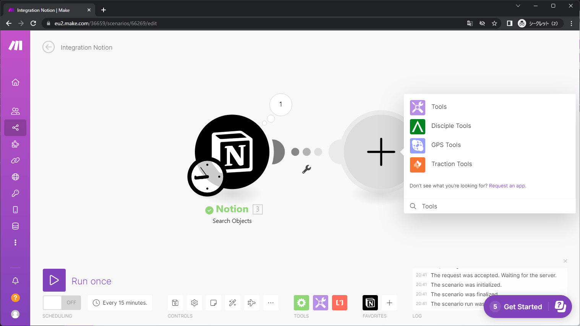Open the Notifications bell icon
580x326 pixels.
[15, 281]
